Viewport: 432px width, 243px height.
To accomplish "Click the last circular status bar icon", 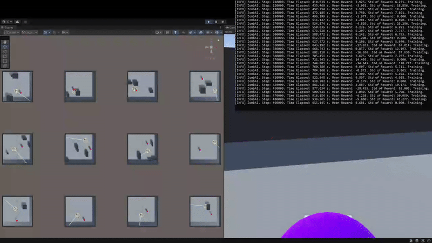I will pos(429,241).
